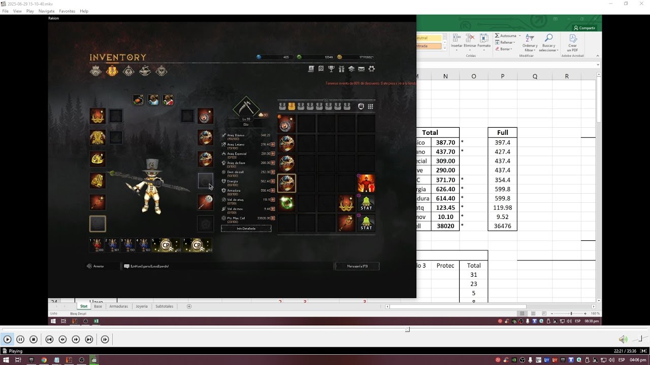Open the gift box icon in game
Screen dimensions: 650x365
click(x=341, y=69)
